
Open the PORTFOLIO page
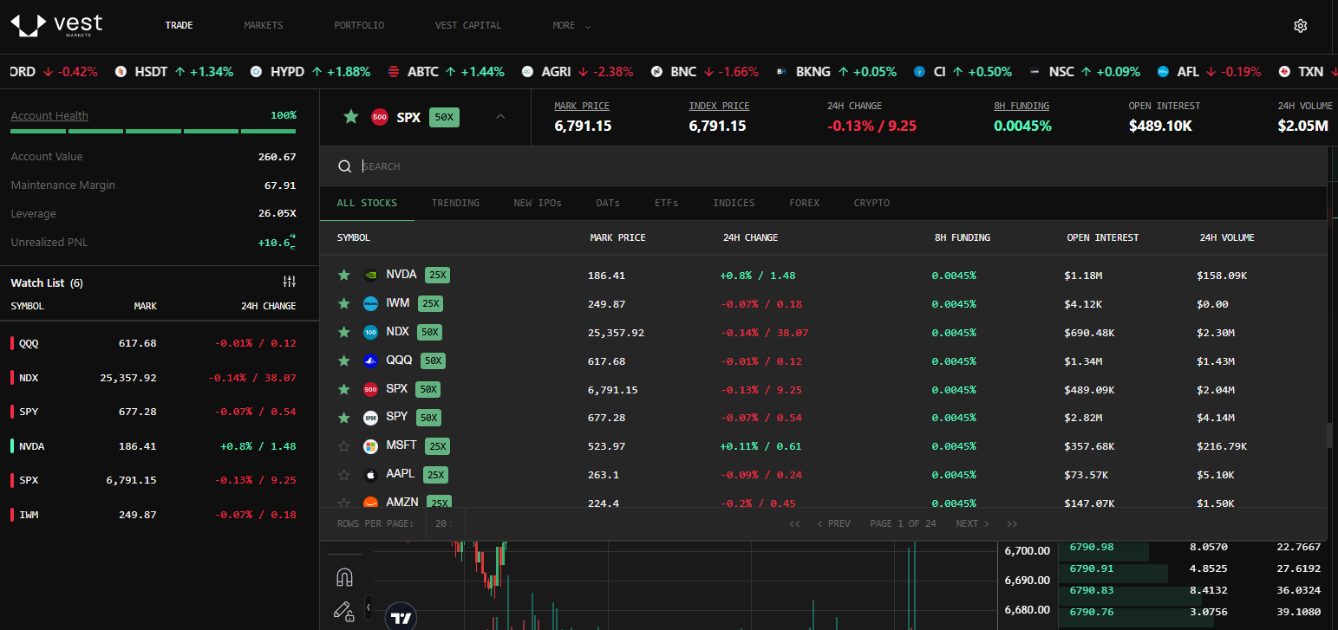point(359,26)
